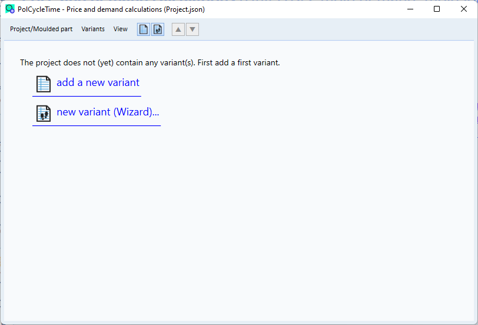478x325 pixels.
Task: Click the toolbar wizard variant icon
Action: pos(158,29)
